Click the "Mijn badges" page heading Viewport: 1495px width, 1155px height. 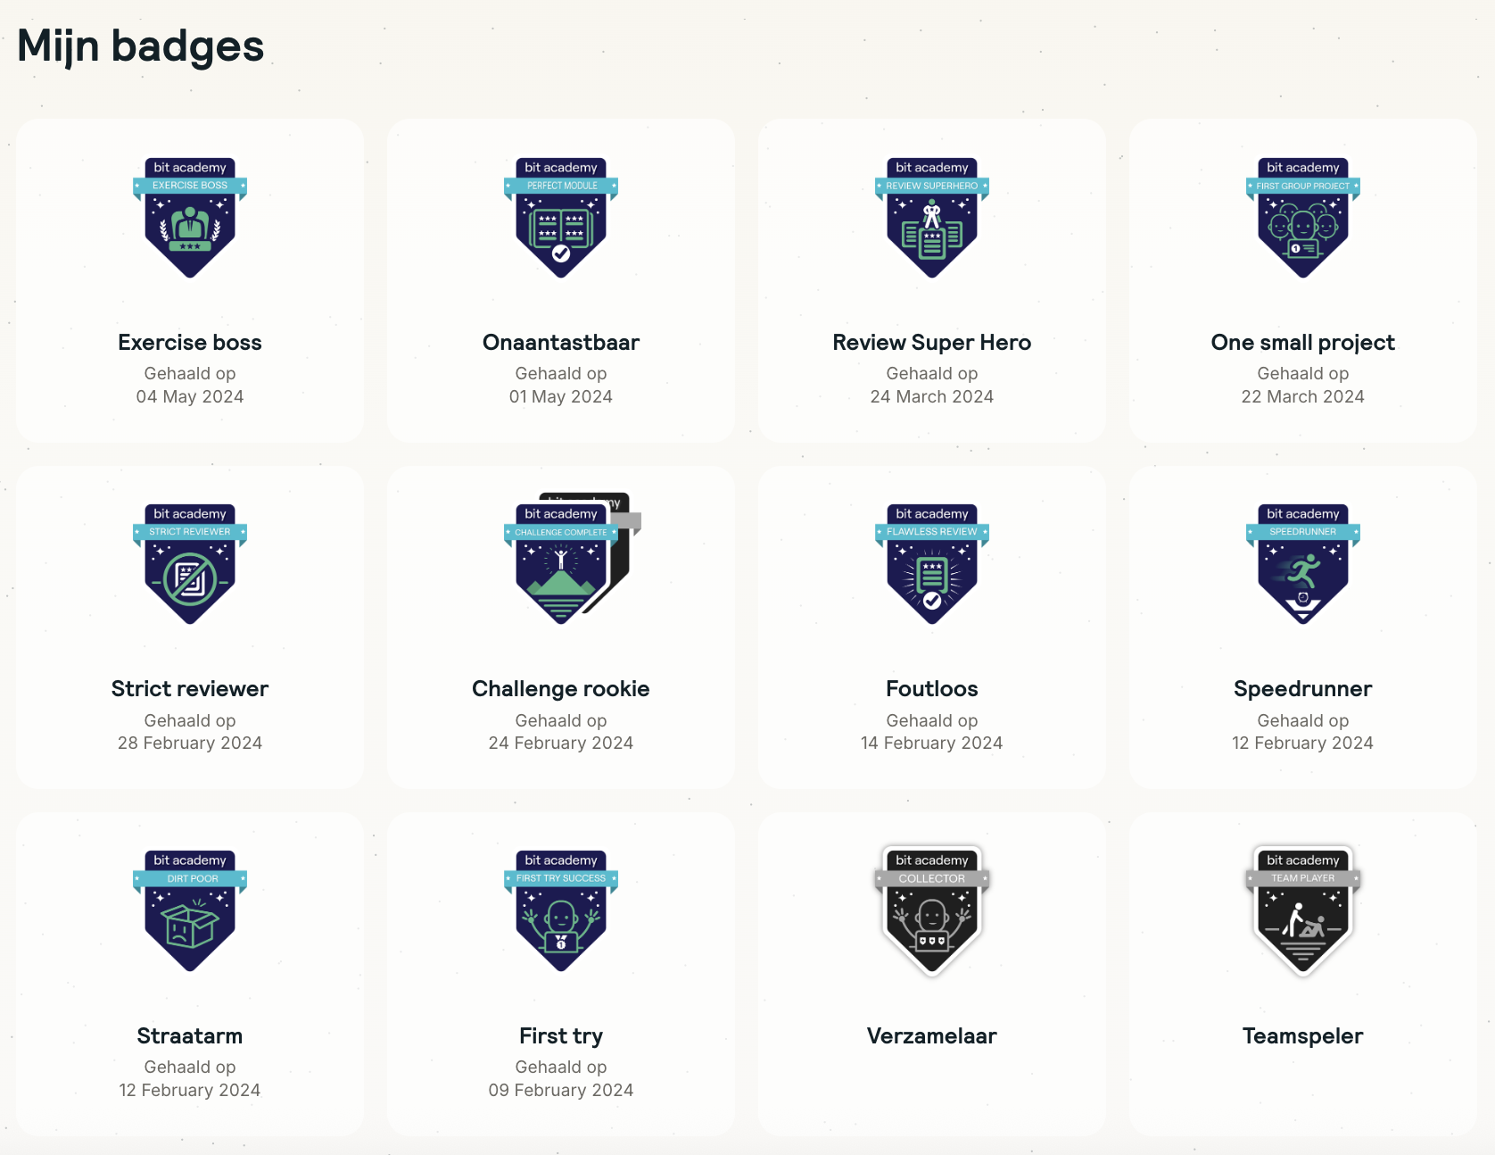(x=141, y=46)
